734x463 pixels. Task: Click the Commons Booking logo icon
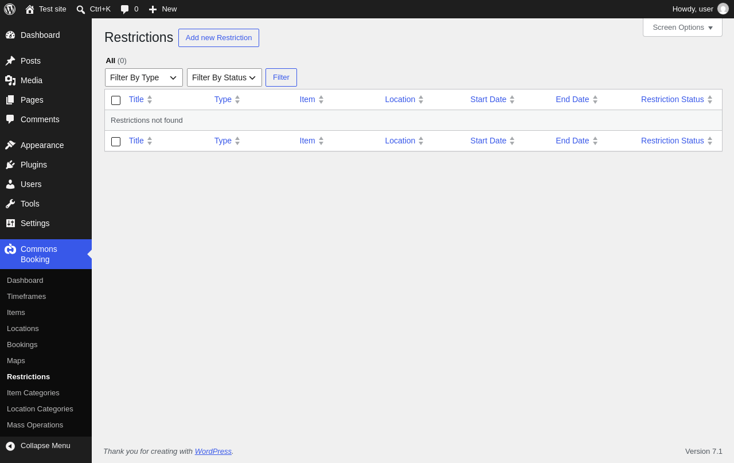click(10, 249)
